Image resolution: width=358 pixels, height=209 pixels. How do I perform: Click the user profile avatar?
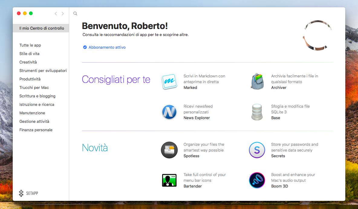(317, 35)
